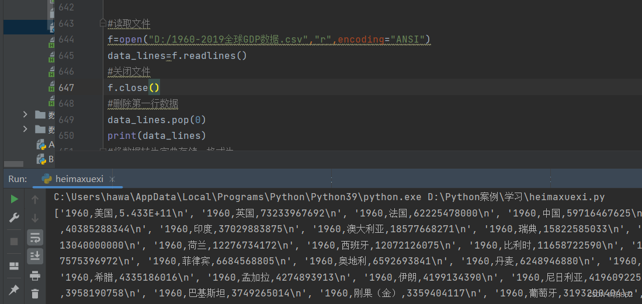Click the data_lines.pop(0) statement
642x304 pixels.
tap(157, 120)
